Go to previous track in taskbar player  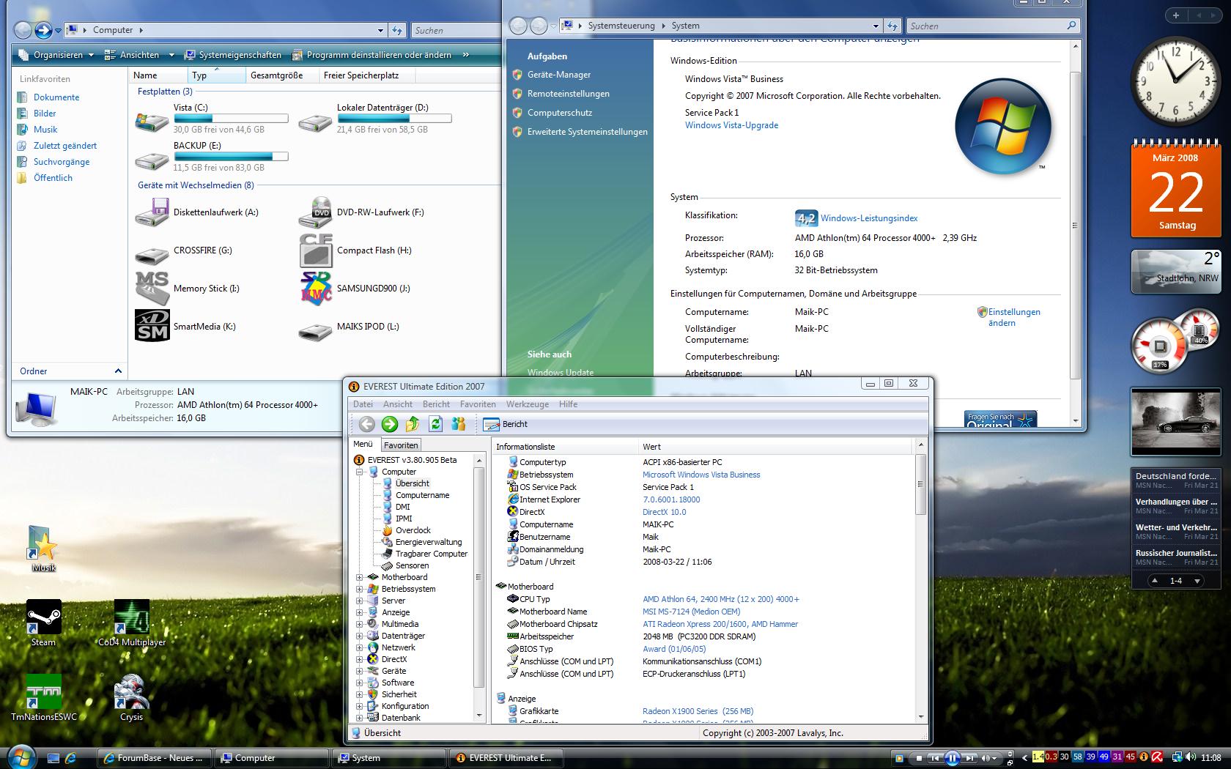click(935, 758)
